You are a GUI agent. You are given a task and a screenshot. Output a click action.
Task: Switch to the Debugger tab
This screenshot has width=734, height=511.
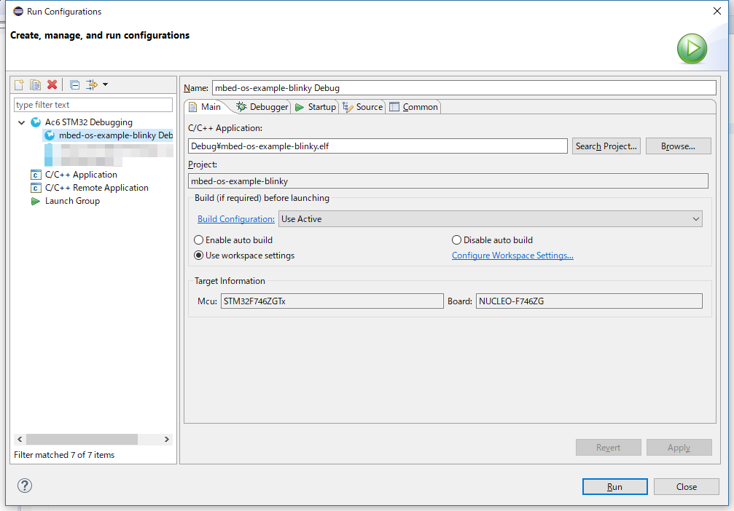pyautogui.click(x=262, y=107)
